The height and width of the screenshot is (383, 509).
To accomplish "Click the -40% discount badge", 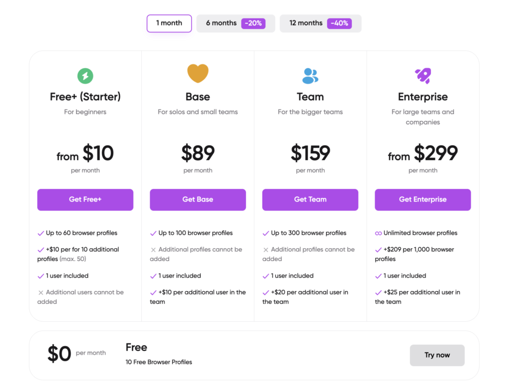I will [339, 23].
